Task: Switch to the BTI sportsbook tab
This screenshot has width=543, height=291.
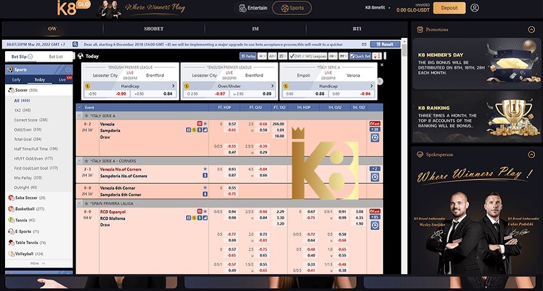Action: (357, 29)
